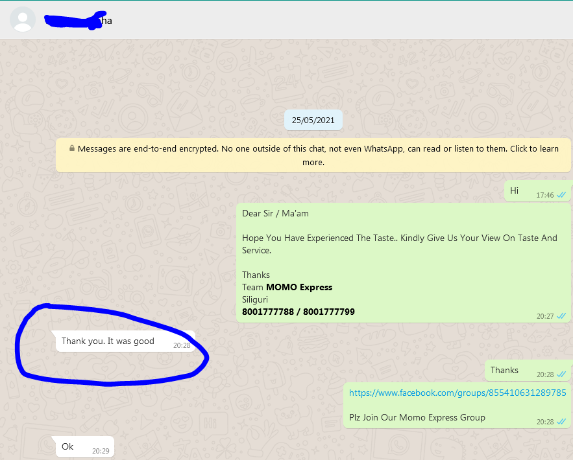Click the lock icon in the encryption notice
Image resolution: width=573 pixels, height=460 pixels.
point(72,148)
